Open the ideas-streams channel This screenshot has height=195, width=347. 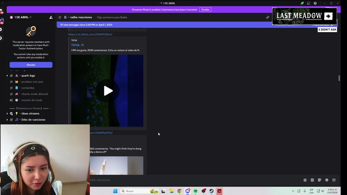point(31,113)
